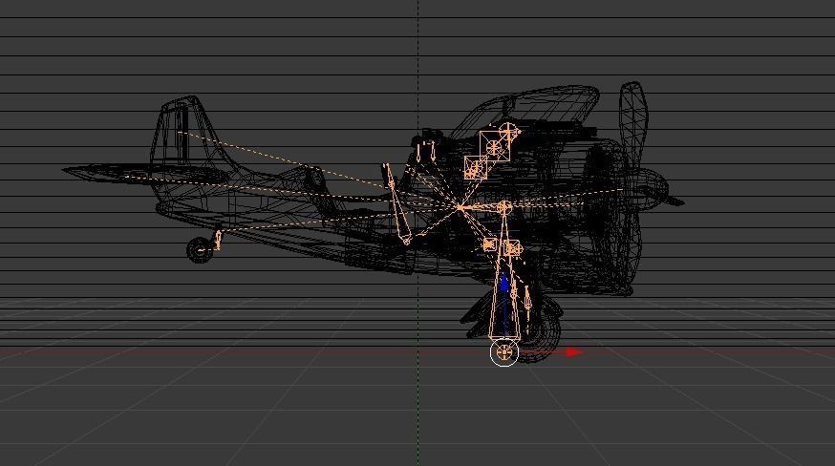This screenshot has height=466, width=835.
Task: Select the cockpit canopy wireframe
Action: point(527,111)
